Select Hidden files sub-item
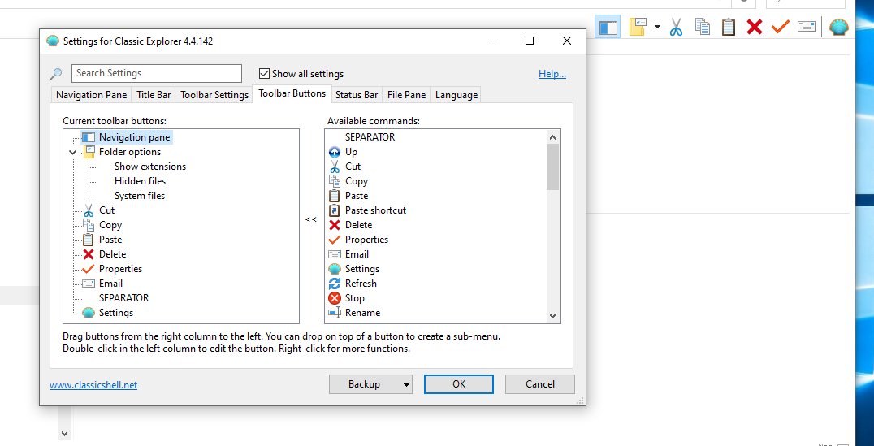This screenshot has height=446, width=874. [140, 181]
